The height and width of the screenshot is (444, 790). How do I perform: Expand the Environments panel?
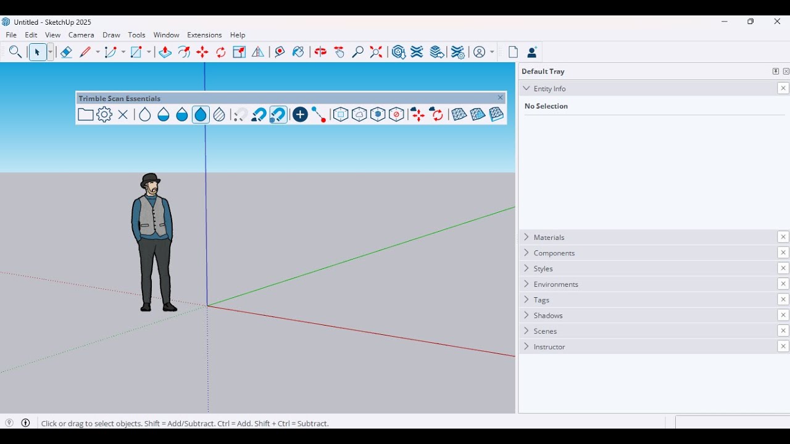(x=647, y=284)
